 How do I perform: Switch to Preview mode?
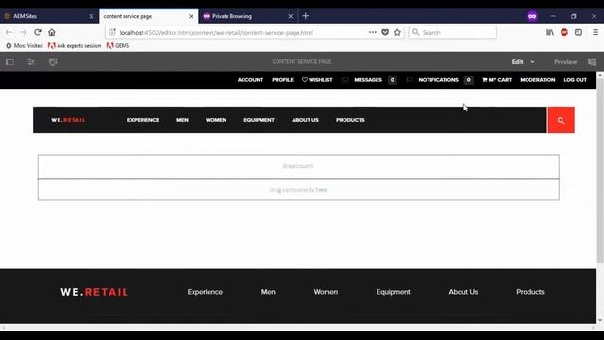(565, 61)
